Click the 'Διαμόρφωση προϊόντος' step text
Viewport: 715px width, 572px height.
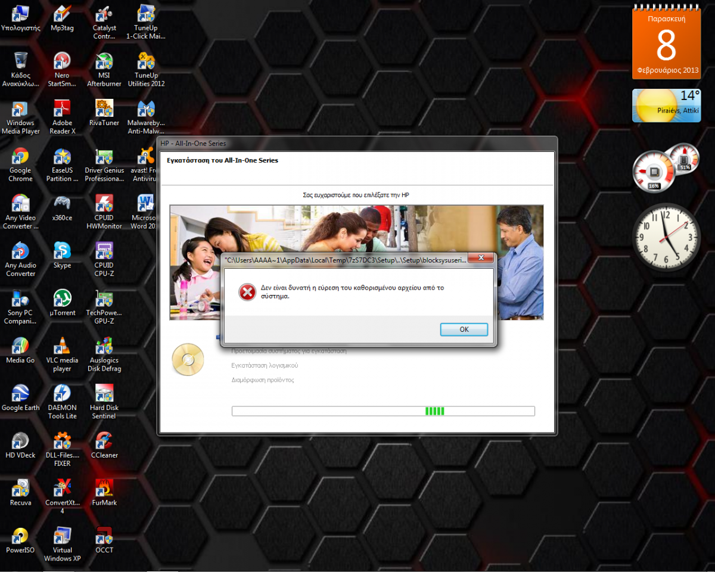[263, 380]
